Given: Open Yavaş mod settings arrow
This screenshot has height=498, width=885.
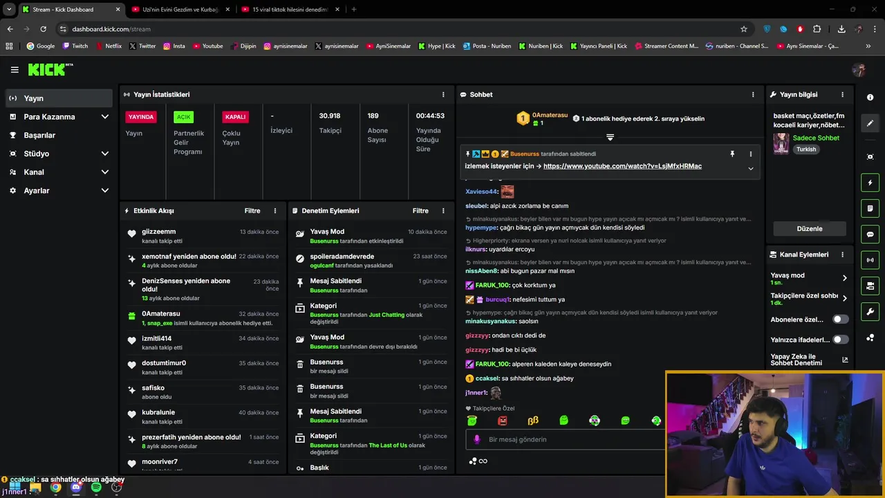Looking at the screenshot, I should point(844,278).
